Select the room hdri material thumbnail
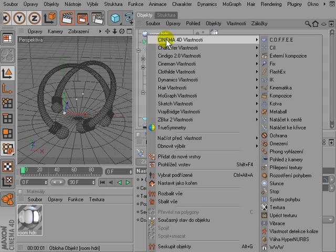 click(x=30, y=220)
